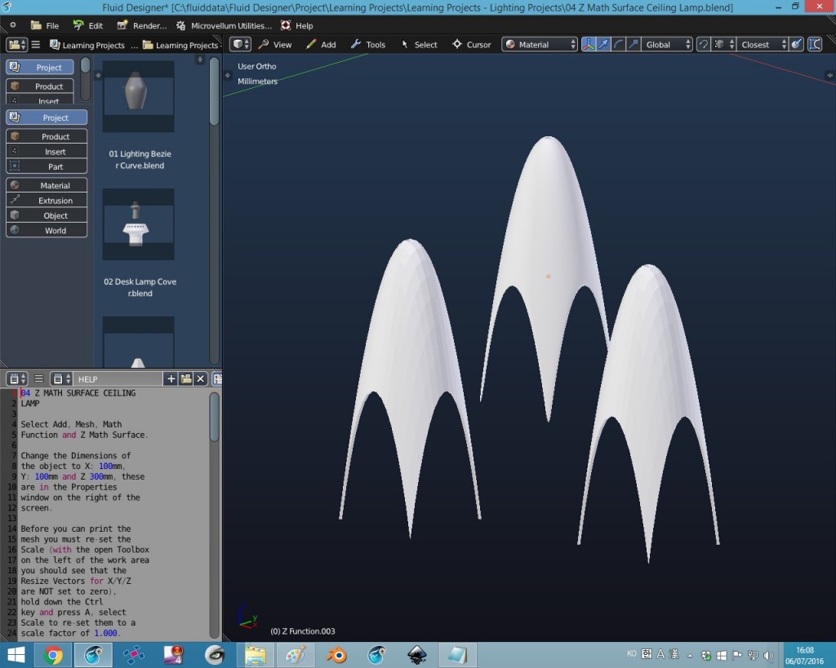Toggle the 3D manipulator widget
The height and width of the screenshot is (668, 836).
point(588,44)
